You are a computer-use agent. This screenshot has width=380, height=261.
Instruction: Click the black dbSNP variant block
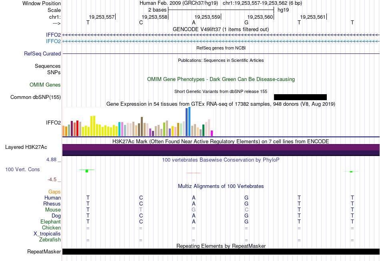pyautogui.click(x=300, y=97)
